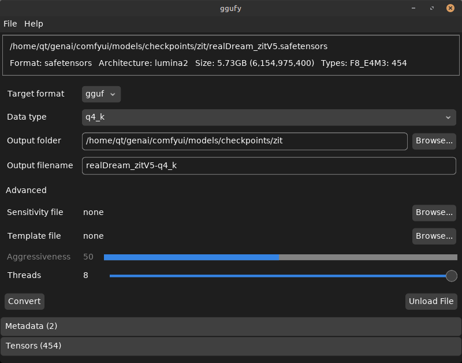The width and height of the screenshot is (462, 363).
Task: Click the Output folder path field
Action: click(x=244, y=141)
